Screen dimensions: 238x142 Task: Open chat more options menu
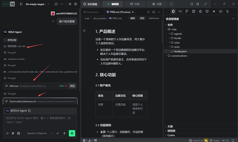pyautogui.click(x=62, y=4)
